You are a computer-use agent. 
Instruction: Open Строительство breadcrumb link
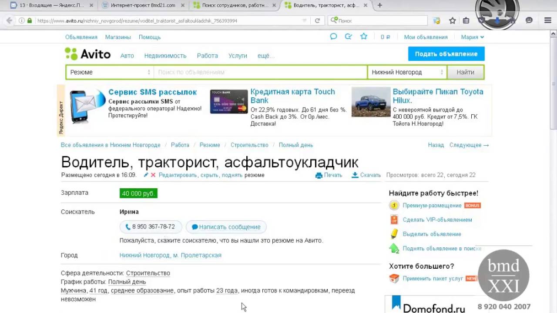coord(249,145)
